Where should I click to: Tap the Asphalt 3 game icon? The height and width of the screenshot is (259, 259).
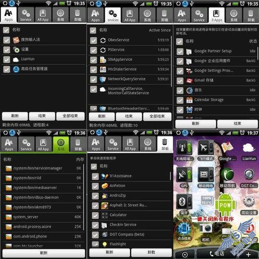click(x=105, y=206)
